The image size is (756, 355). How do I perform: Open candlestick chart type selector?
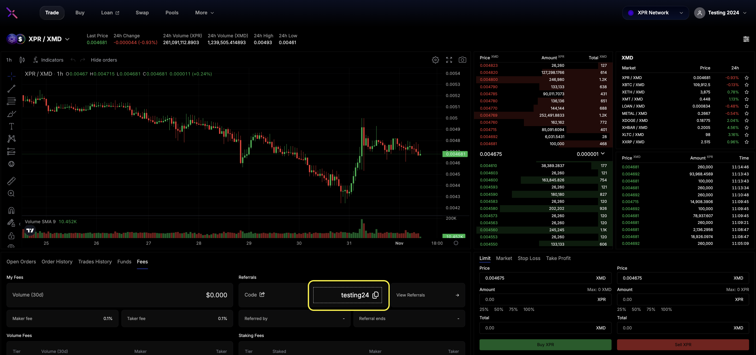[x=22, y=60]
